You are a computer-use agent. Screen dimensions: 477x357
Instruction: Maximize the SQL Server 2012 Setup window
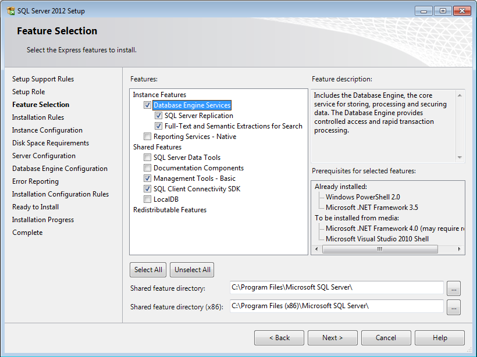pos(443,11)
